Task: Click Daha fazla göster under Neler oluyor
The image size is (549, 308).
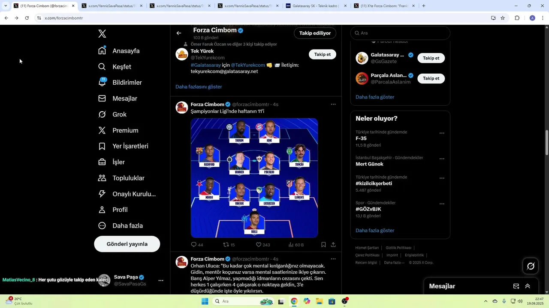Action: coord(375,230)
